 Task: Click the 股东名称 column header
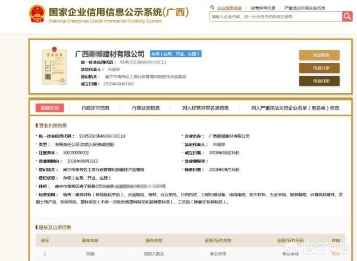[90, 240]
